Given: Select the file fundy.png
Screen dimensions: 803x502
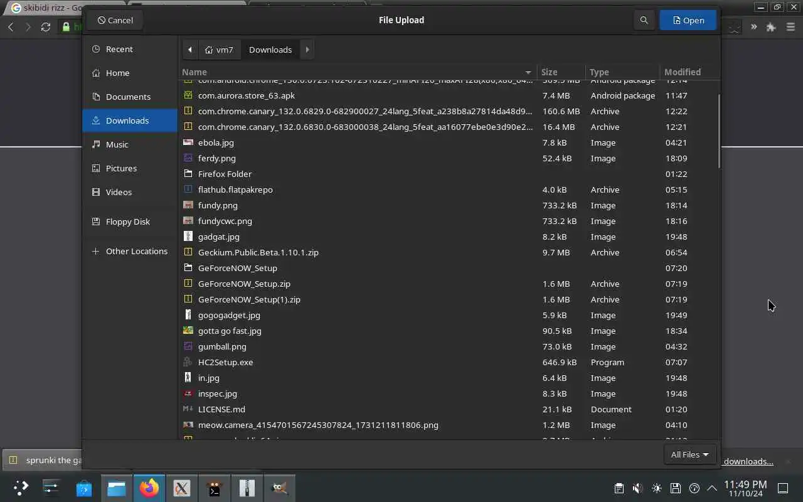Looking at the screenshot, I should (x=449, y=205).
